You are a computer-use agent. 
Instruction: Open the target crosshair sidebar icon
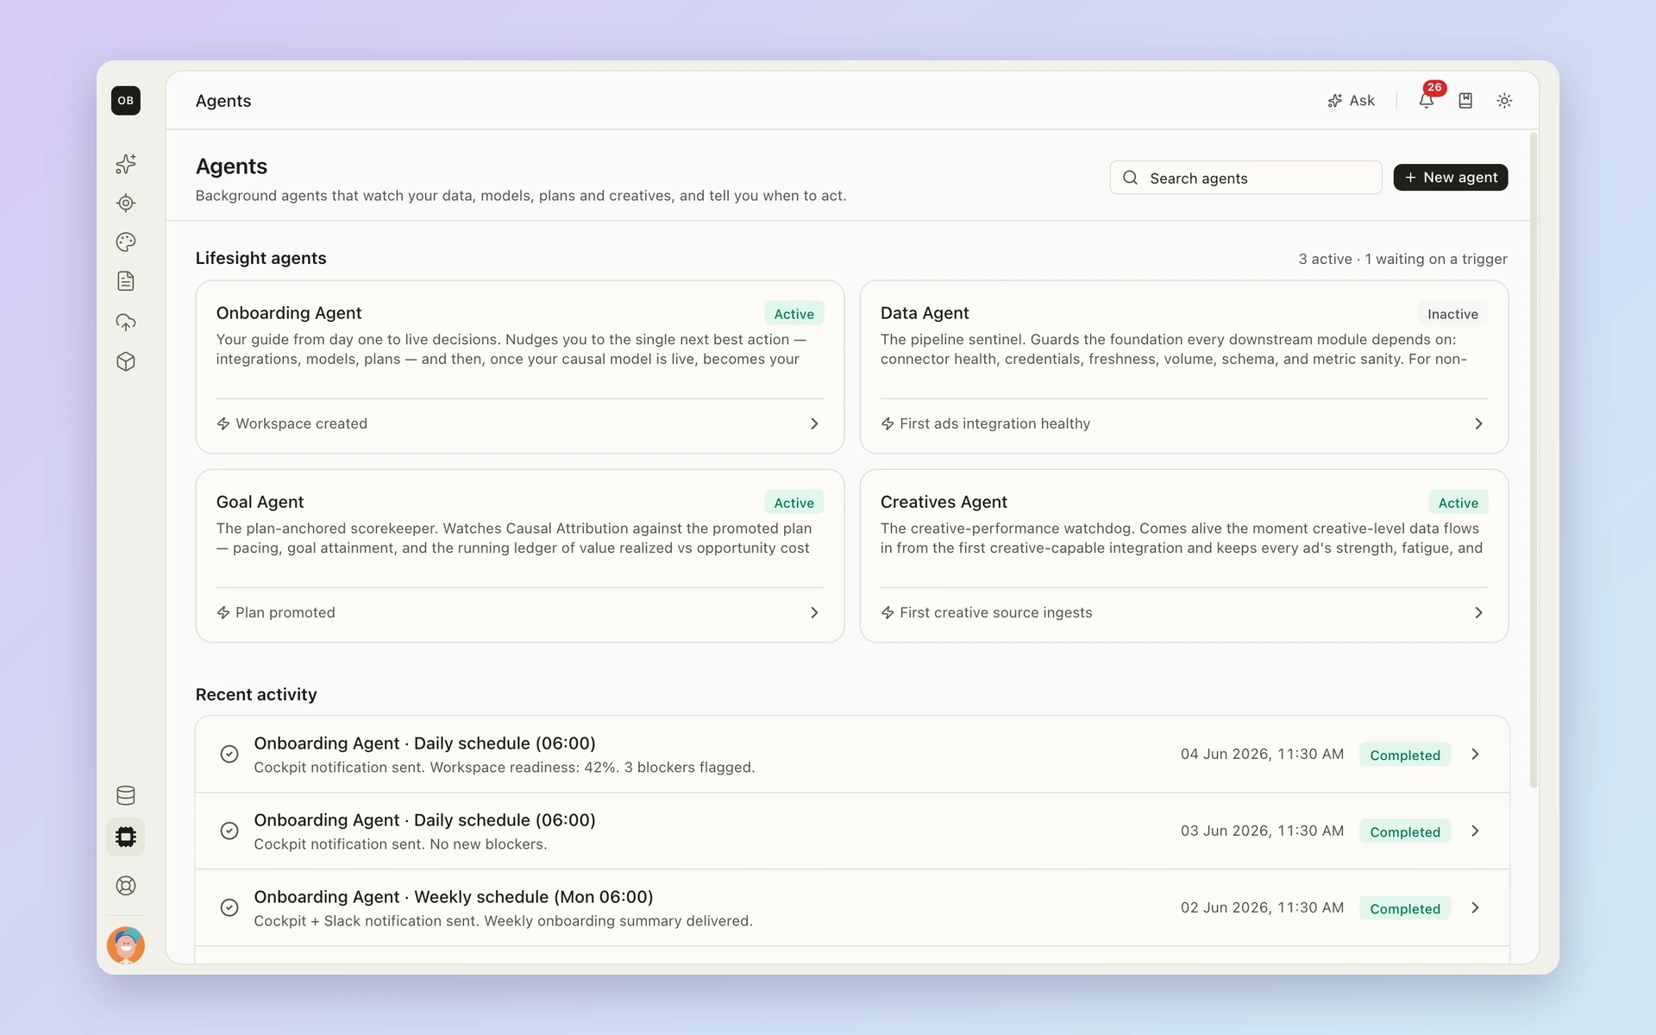(x=126, y=204)
